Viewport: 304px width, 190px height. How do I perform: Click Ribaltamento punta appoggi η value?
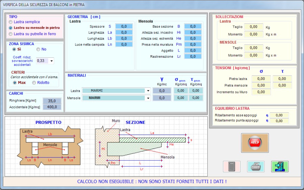click(279, 121)
